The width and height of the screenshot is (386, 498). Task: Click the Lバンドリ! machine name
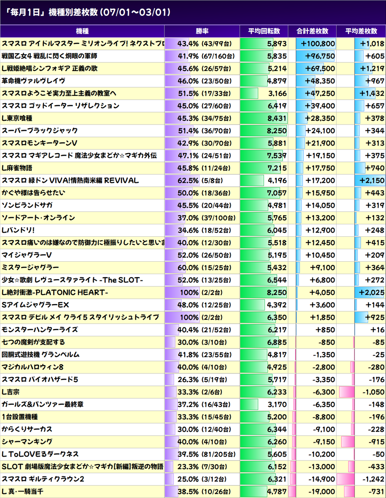point(18,230)
